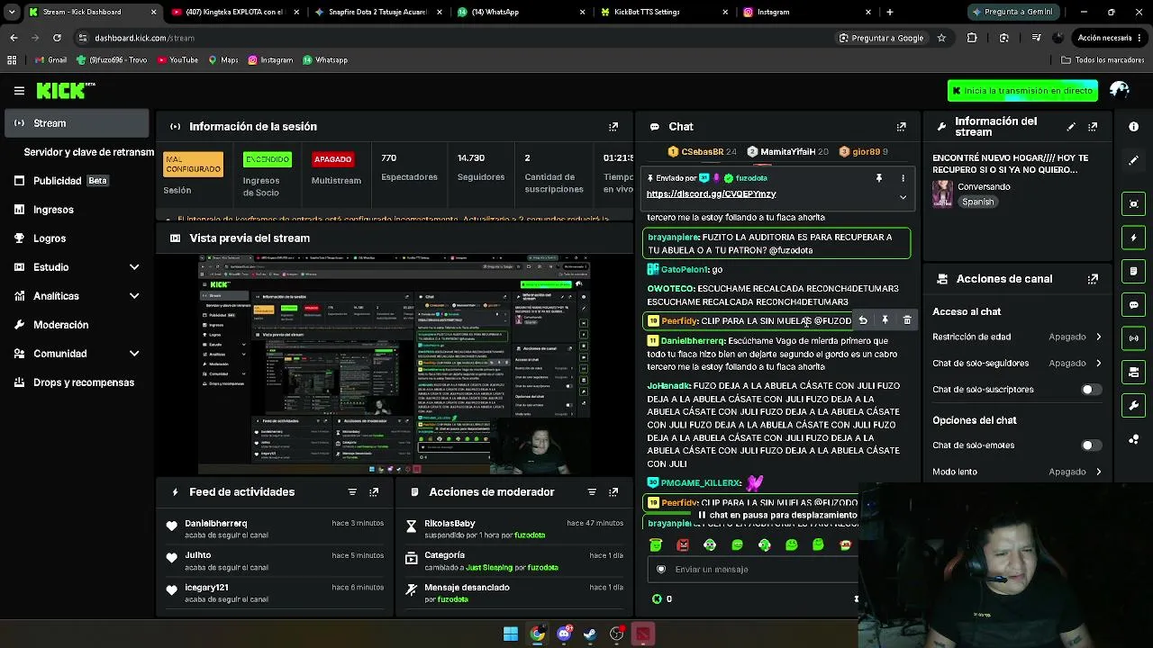Toggle the wrench sidebar button

pyautogui.click(x=1134, y=406)
